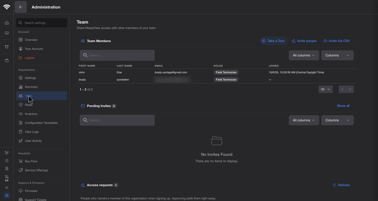This screenshot has width=378, height=201.
Task: Open Service Offerings
Action: coord(42,170)
